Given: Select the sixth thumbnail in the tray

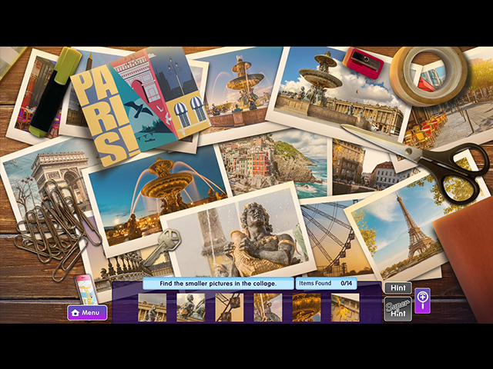Looking at the screenshot, I should pos(345,307).
